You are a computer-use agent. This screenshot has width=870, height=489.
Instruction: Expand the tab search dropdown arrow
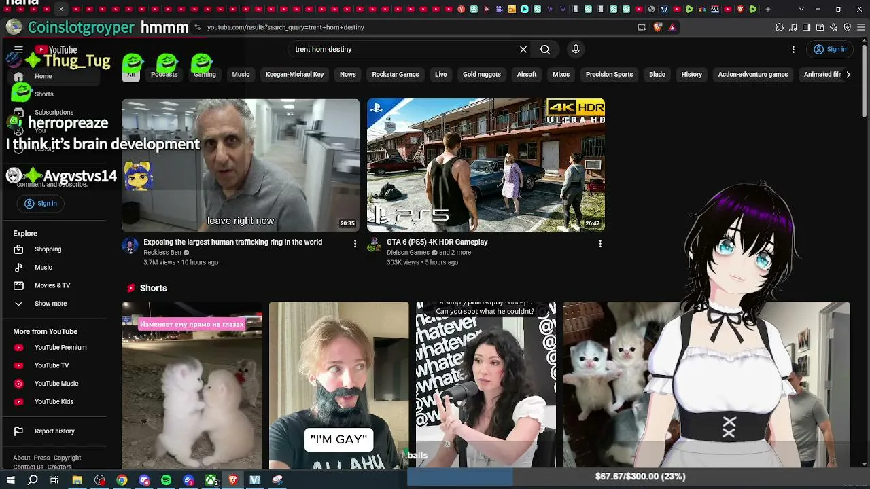[x=801, y=9]
